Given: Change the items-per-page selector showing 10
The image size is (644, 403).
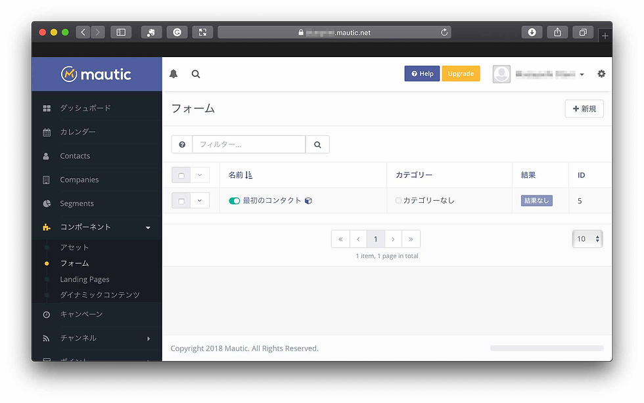Looking at the screenshot, I should pyautogui.click(x=587, y=239).
